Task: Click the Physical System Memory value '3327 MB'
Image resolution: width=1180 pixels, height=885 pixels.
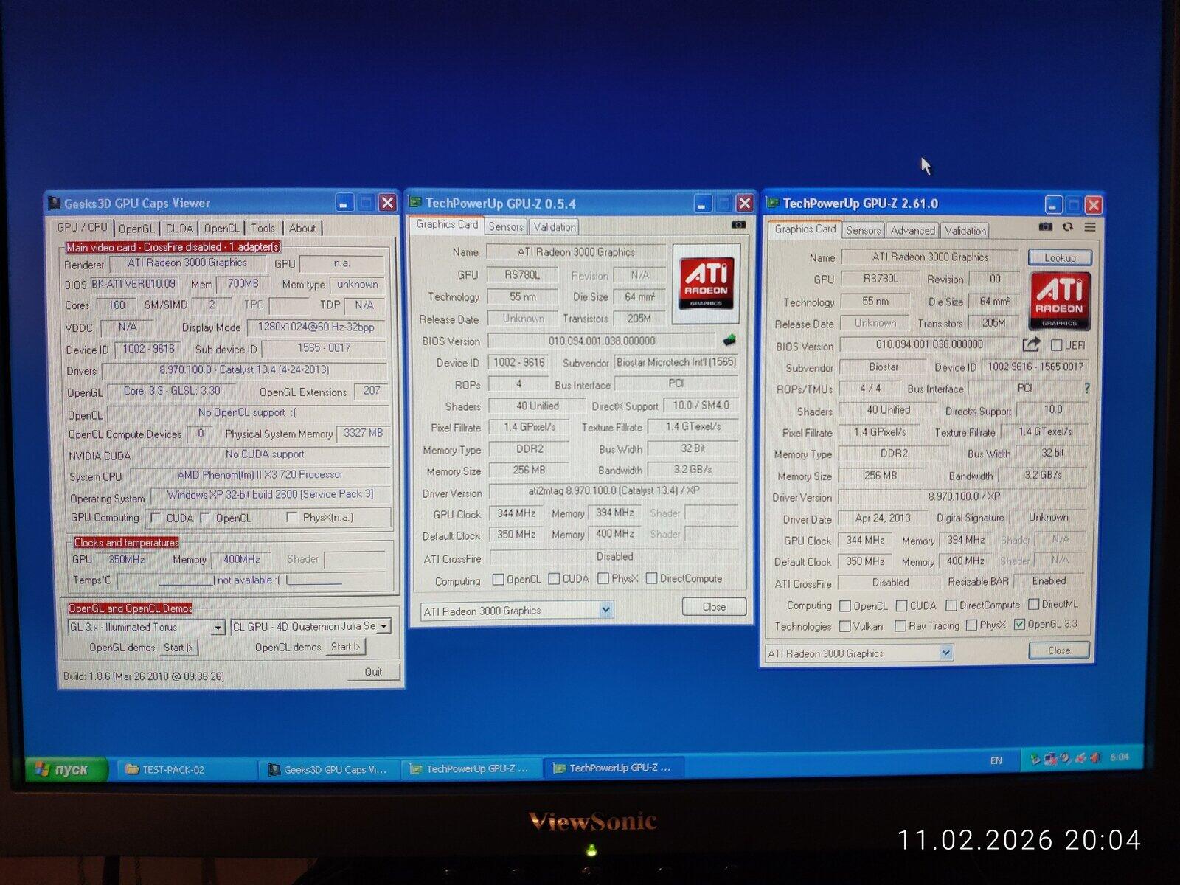Action: click(363, 434)
